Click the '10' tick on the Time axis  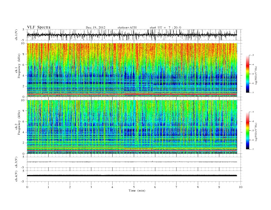pyautogui.click(x=241, y=187)
